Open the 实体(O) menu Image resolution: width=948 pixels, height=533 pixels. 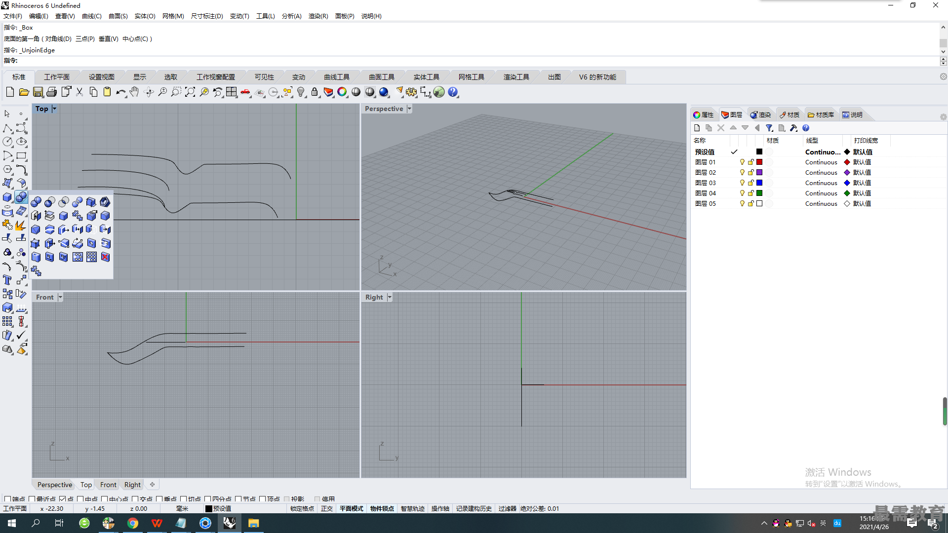[145, 16]
